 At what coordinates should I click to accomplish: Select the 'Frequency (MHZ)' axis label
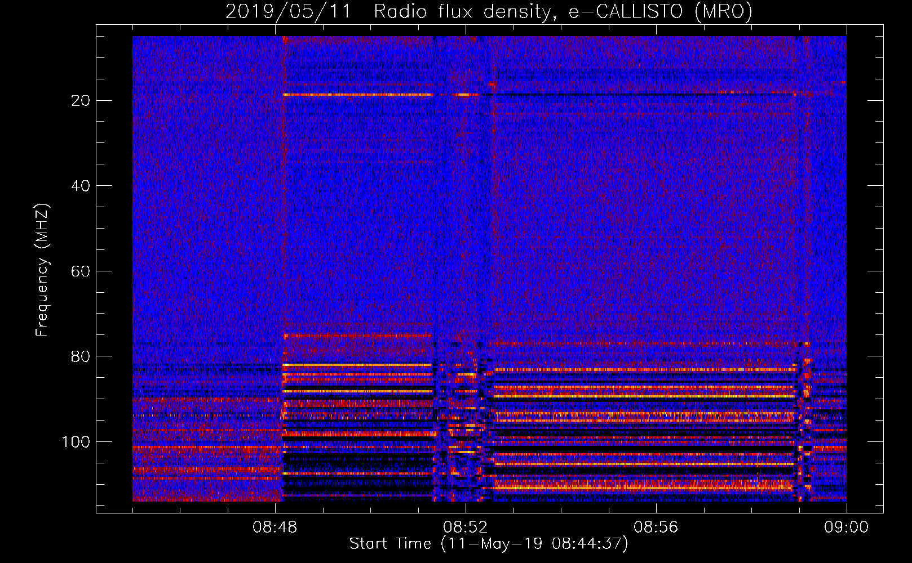(x=42, y=270)
